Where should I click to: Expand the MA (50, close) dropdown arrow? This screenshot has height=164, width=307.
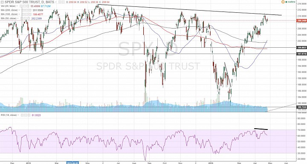tap(18, 18)
